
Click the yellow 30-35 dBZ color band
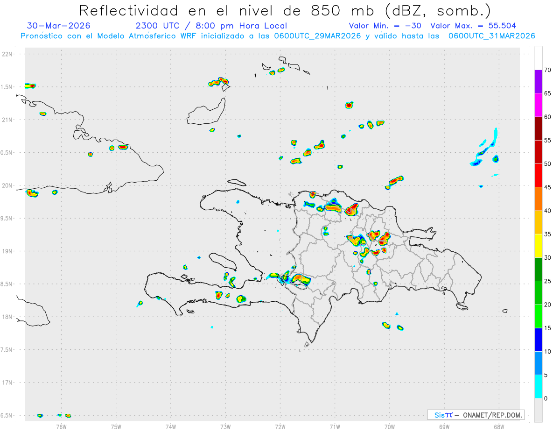coord(538,246)
